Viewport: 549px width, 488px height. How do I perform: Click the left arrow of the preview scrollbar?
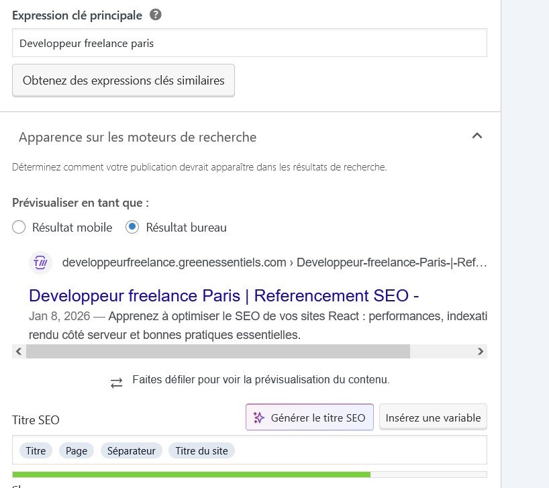pyautogui.click(x=18, y=351)
